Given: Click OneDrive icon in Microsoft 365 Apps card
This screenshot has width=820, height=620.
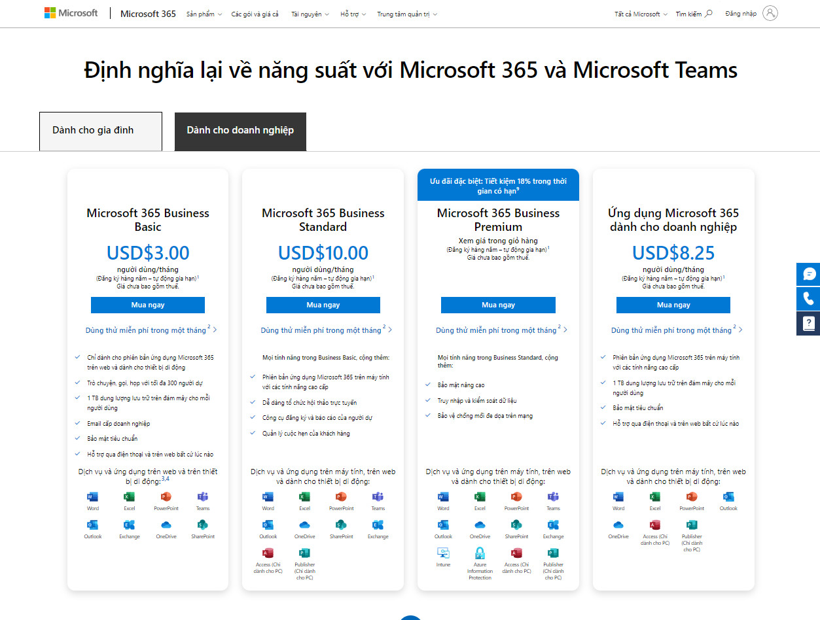Looking at the screenshot, I should [x=618, y=525].
